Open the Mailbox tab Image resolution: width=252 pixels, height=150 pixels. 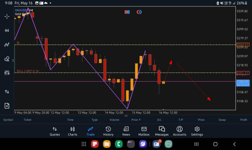[144, 132]
